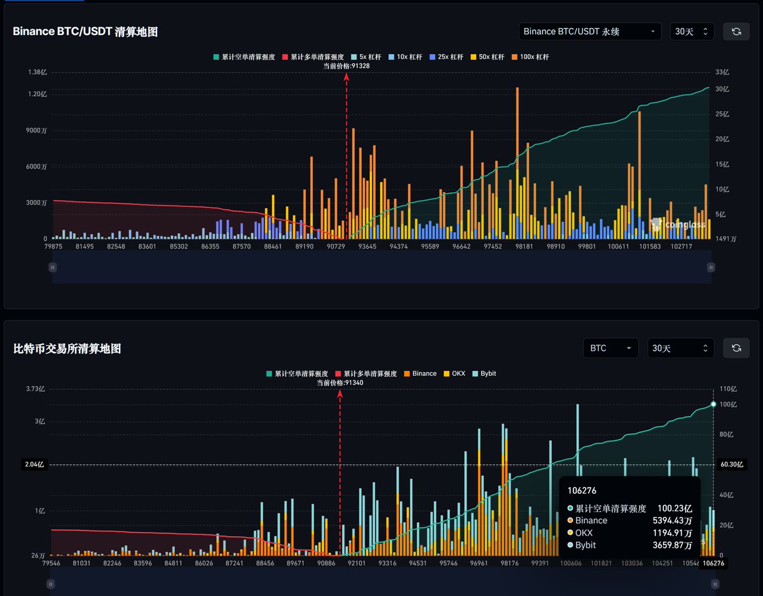Click the 33亿 right-axis label
Screen dimensions: 763x596
[x=723, y=73]
